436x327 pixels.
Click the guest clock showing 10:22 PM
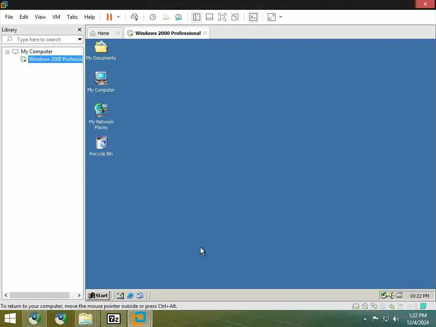[x=419, y=296]
